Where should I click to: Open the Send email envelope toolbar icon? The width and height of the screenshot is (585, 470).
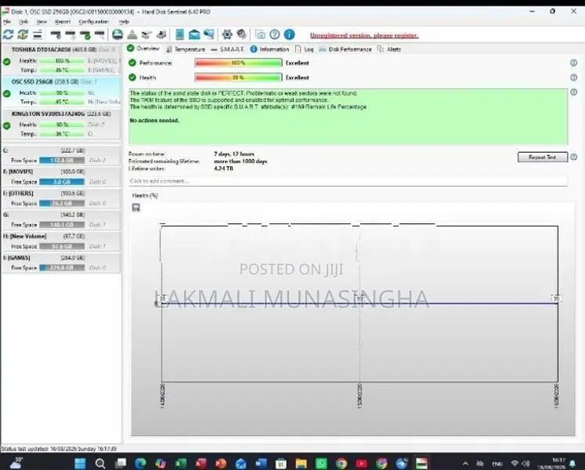coord(194,34)
